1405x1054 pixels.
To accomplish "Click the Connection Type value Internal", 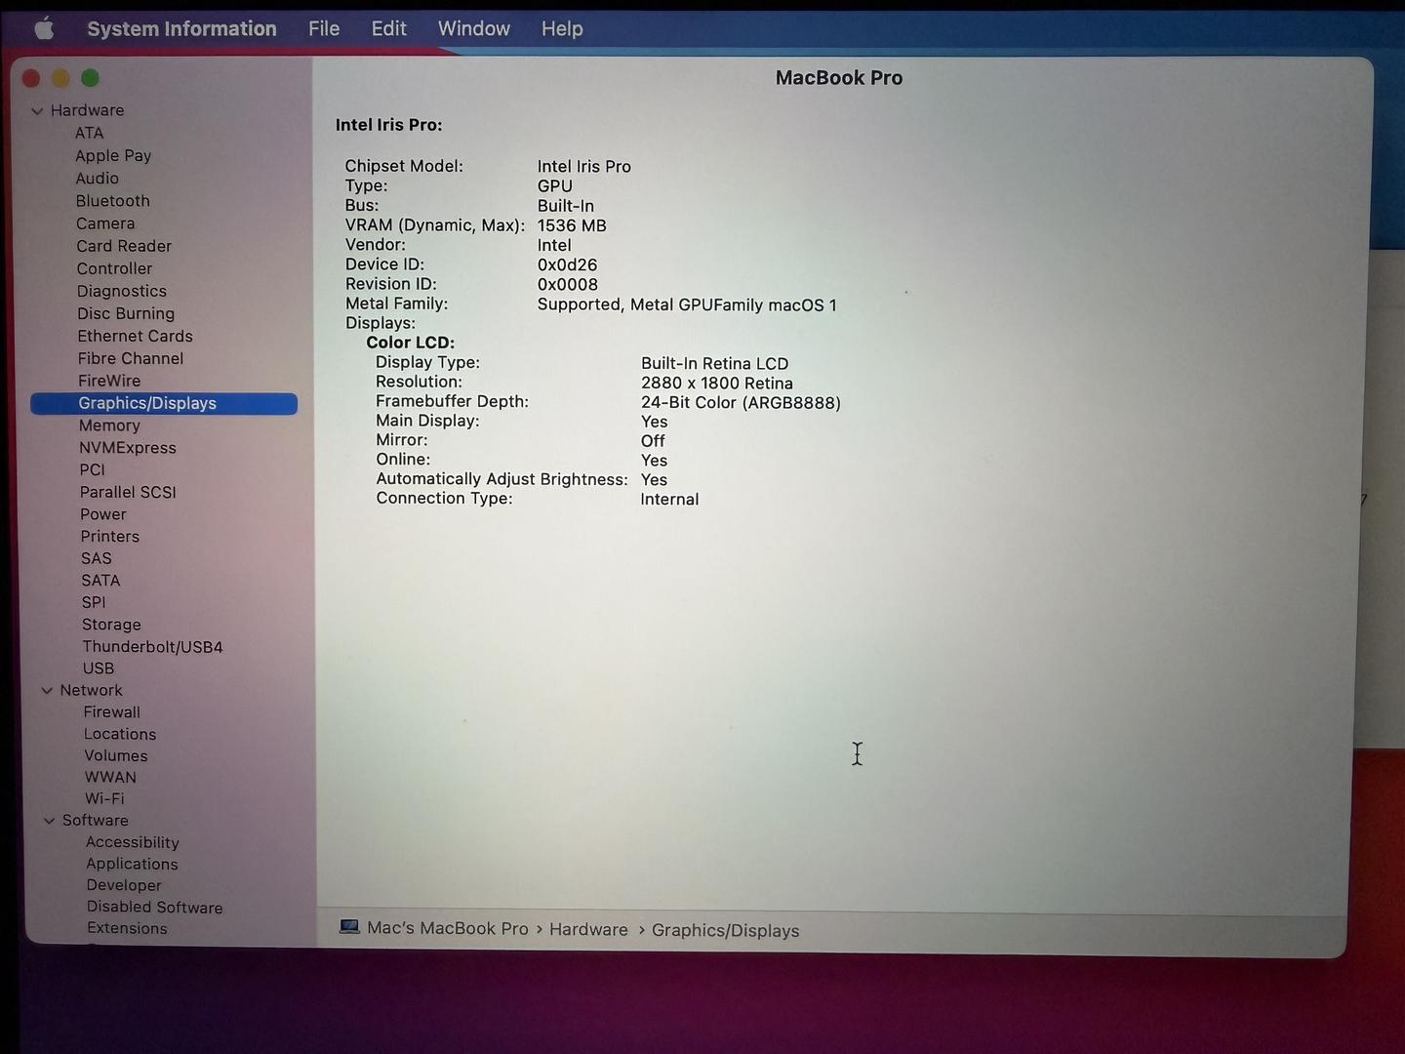I will 669,500.
